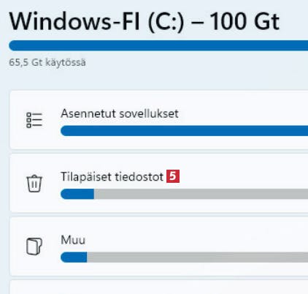Click the gray unused part of Muu bar

pos(197,257)
